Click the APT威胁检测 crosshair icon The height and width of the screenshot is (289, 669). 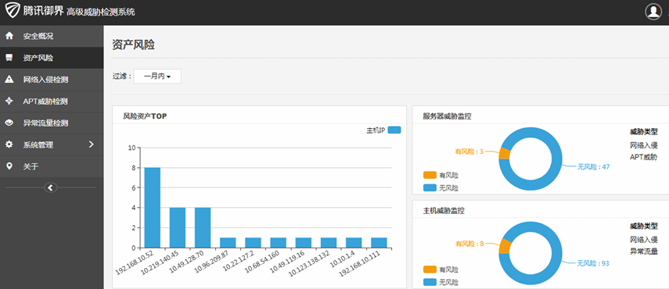click(9, 102)
